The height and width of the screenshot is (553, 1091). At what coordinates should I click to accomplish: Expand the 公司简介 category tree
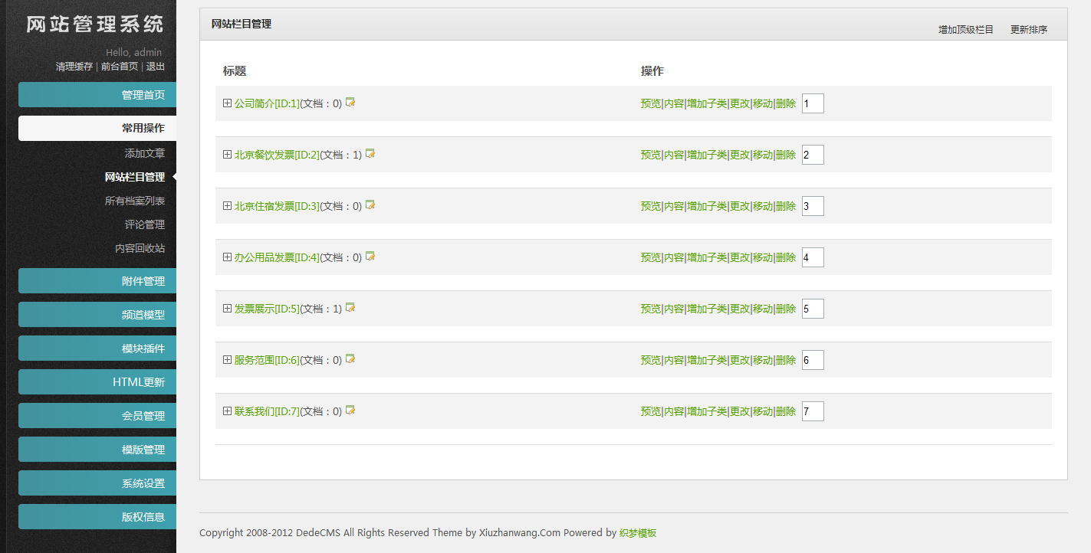227,103
